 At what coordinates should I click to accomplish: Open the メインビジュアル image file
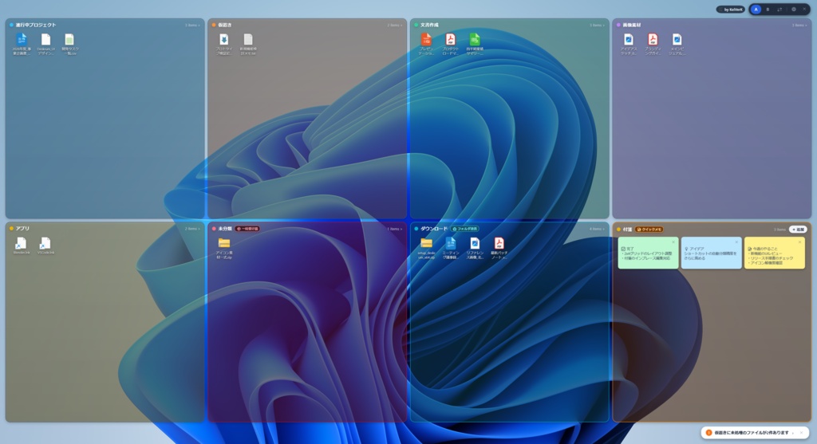point(677,44)
